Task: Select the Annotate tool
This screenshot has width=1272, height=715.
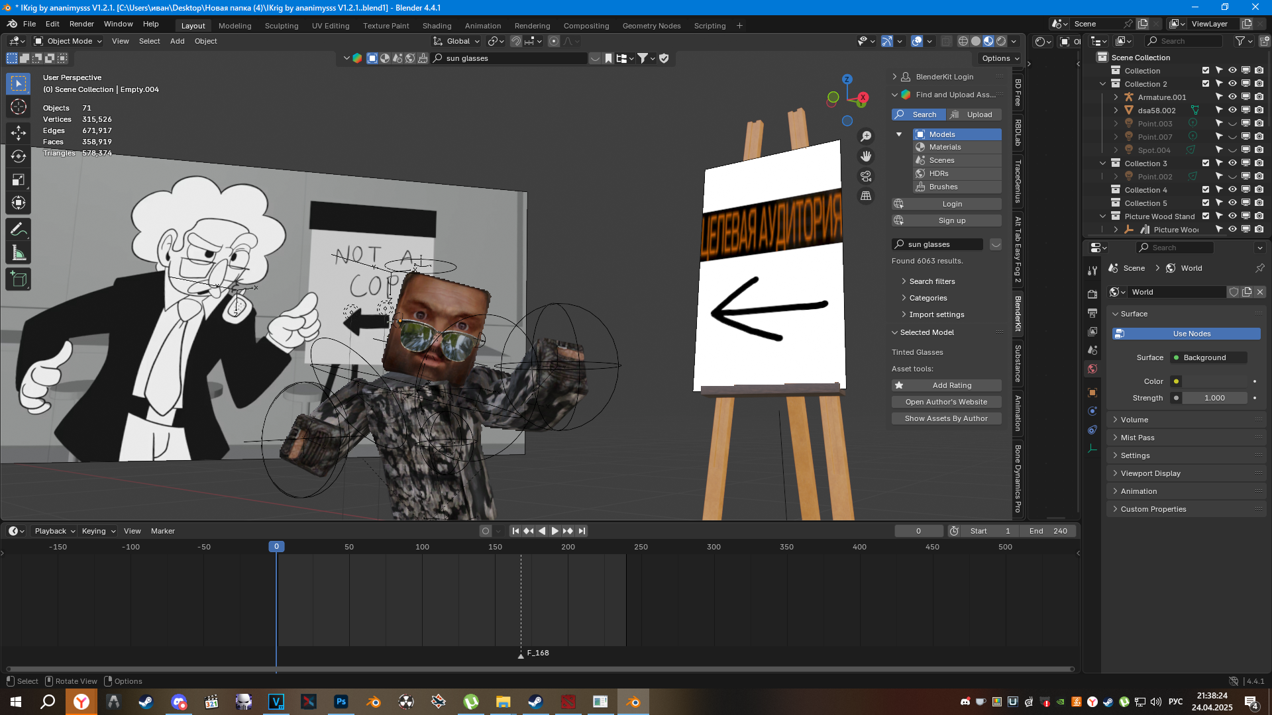Action: point(18,229)
